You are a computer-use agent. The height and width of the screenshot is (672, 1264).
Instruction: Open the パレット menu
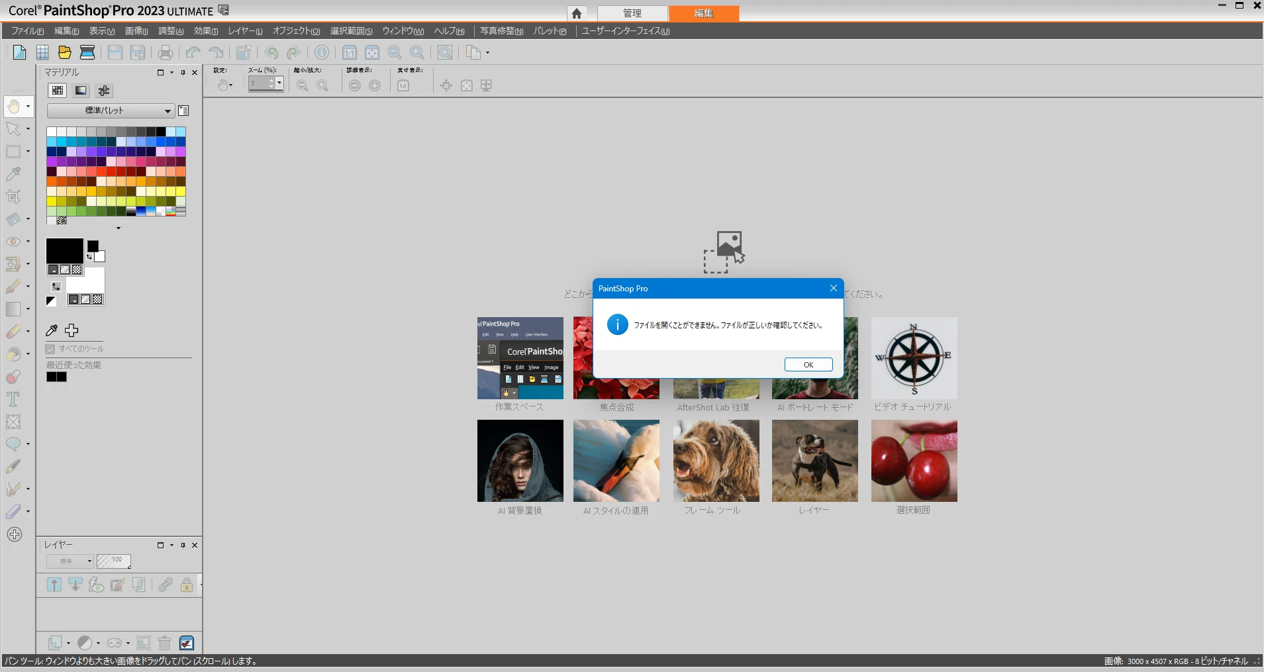point(550,31)
